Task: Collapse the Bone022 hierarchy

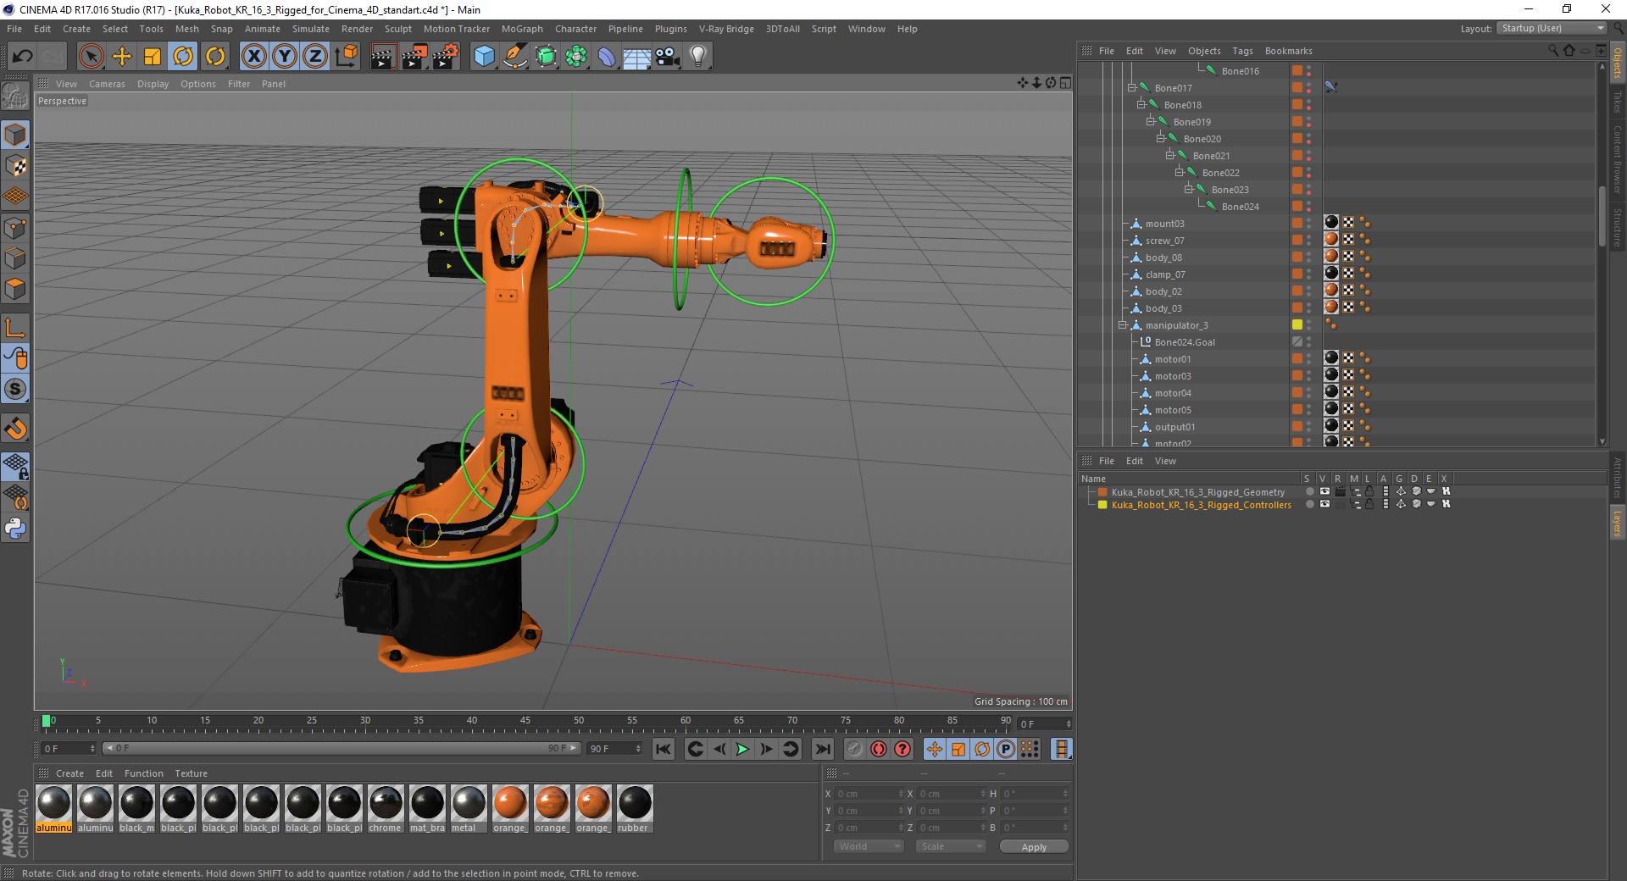Action: pyautogui.click(x=1179, y=172)
